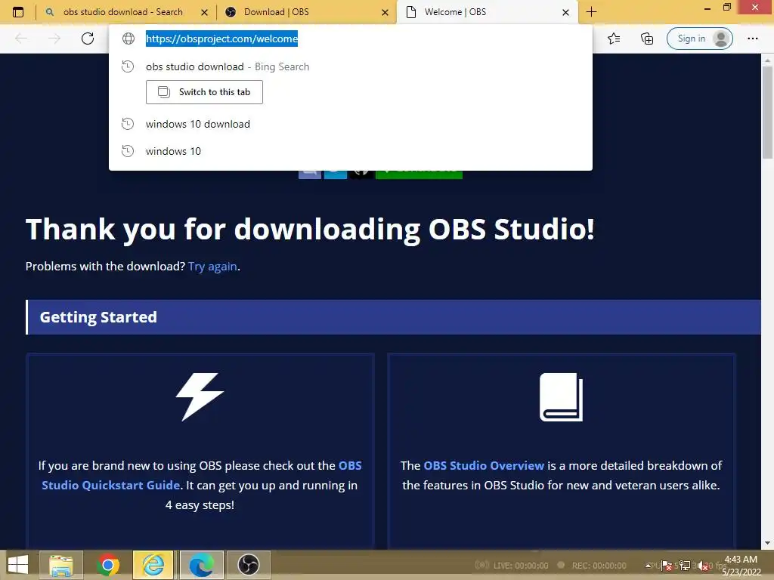Image resolution: width=774 pixels, height=580 pixels.
Task: Open the Collections icon
Action: 647,39
